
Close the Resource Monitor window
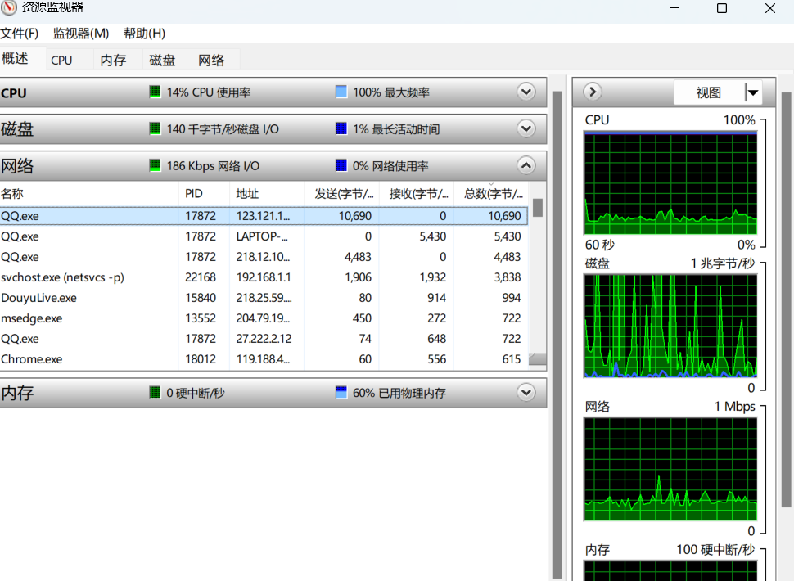[770, 8]
